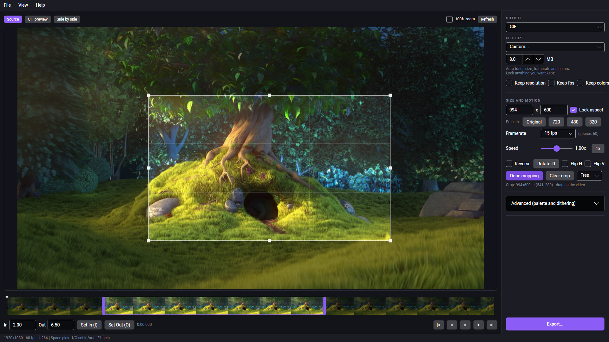Viewport: 609px width, 342px height.
Task: Switch to GIF preview tab
Action: point(38,19)
